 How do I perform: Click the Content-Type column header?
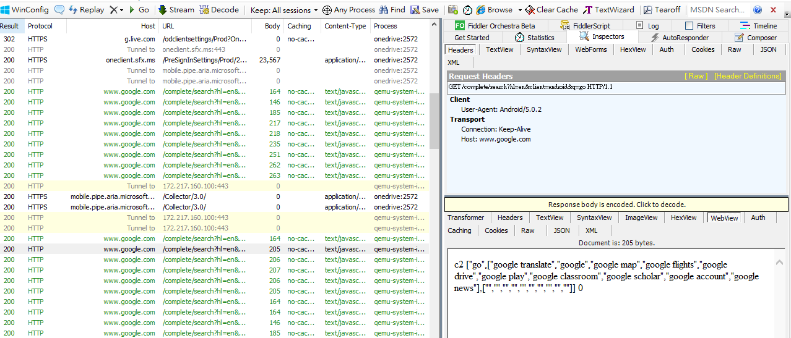(x=345, y=26)
